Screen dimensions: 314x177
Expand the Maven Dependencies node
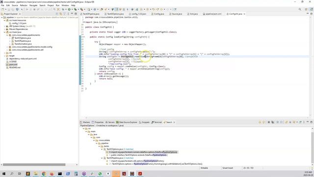click(x=4, y=29)
